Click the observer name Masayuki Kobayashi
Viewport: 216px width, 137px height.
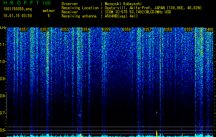(x=123, y=4)
